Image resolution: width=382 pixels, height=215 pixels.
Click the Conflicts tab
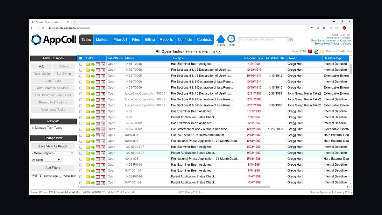click(185, 39)
